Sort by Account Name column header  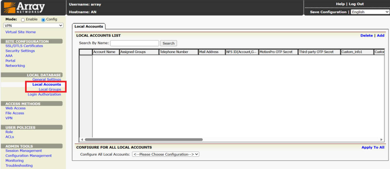tap(106, 52)
